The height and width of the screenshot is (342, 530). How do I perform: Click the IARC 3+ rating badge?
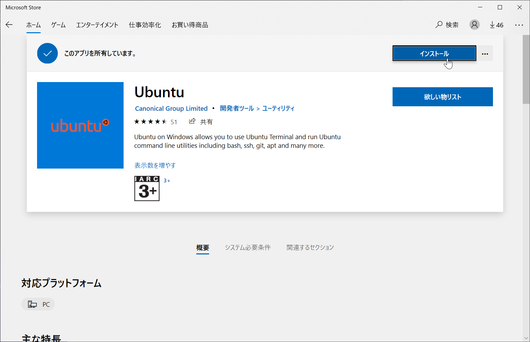click(147, 188)
